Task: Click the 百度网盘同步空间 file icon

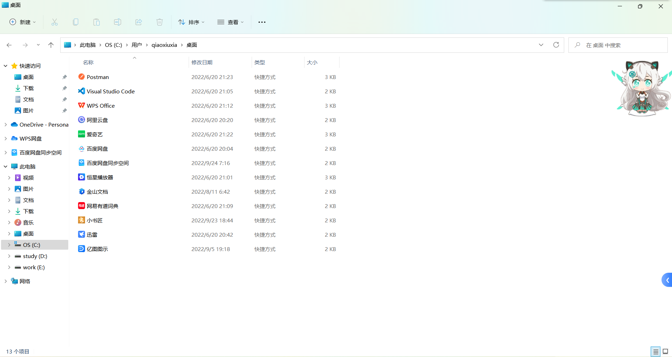Action: [x=82, y=163]
